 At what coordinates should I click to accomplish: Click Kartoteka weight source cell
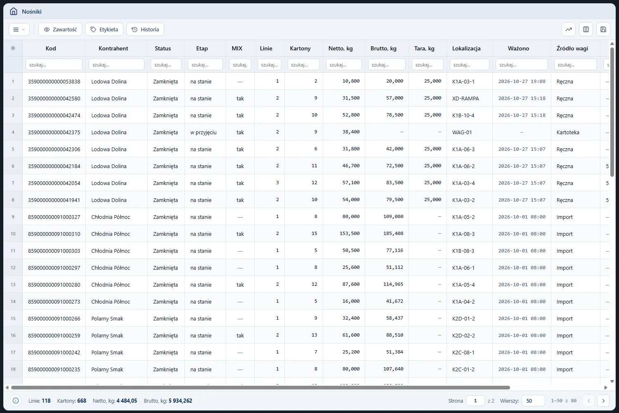point(568,132)
